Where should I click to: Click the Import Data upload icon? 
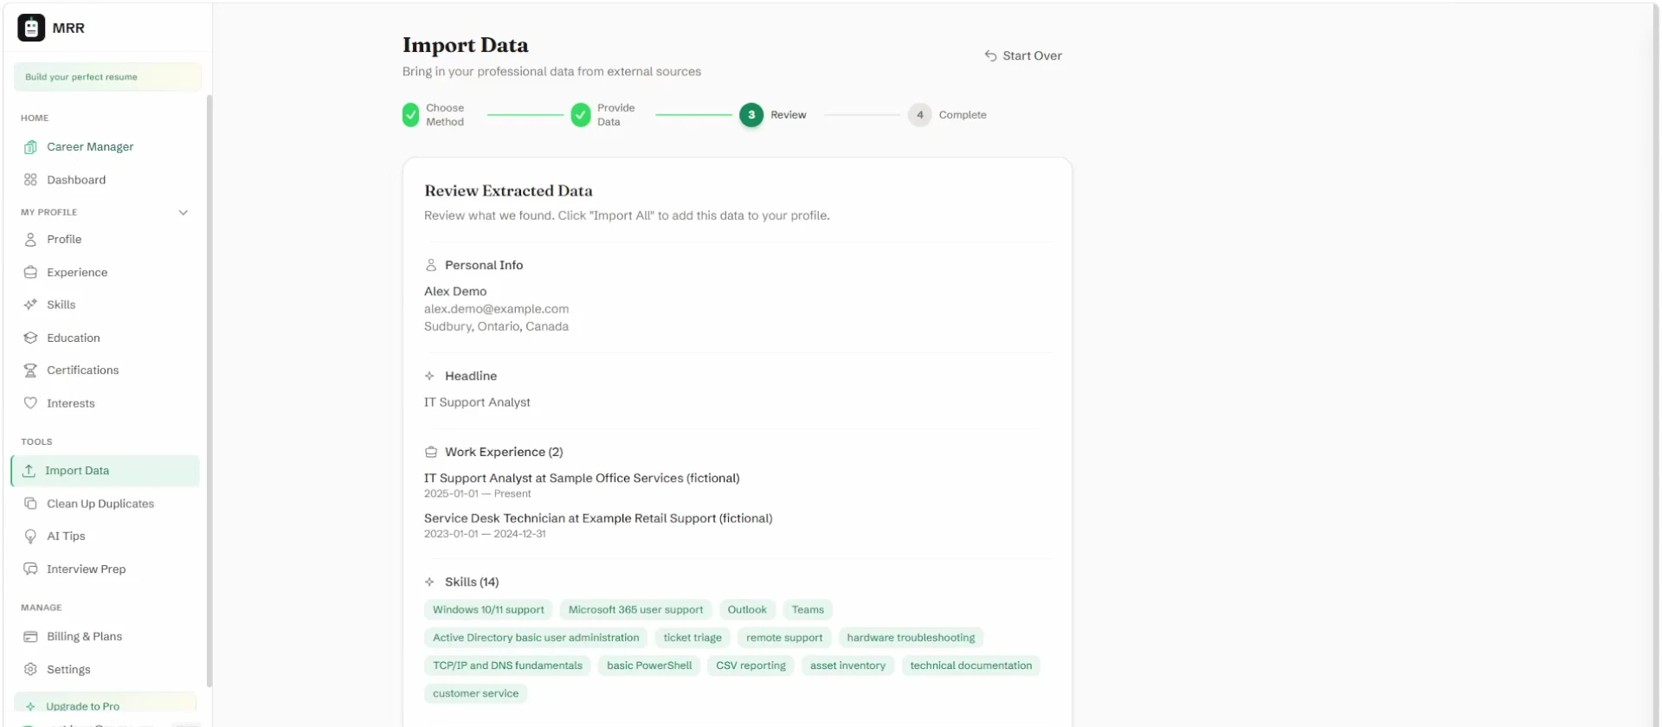[x=29, y=471]
